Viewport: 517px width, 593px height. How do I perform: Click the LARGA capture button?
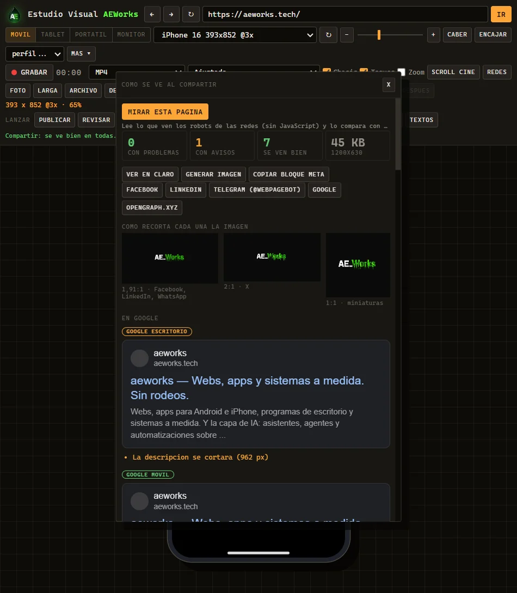tap(47, 90)
